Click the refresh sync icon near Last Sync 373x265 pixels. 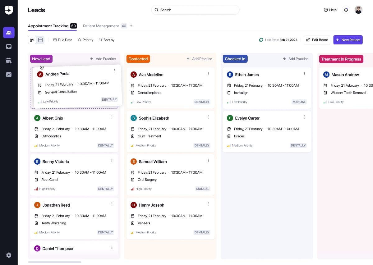pyautogui.click(x=261, y=40)
